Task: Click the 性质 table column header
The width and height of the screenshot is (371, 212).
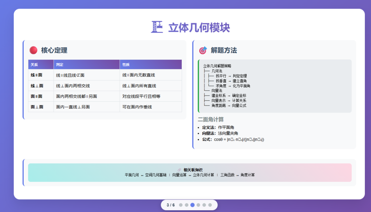Action: [151, 64]
